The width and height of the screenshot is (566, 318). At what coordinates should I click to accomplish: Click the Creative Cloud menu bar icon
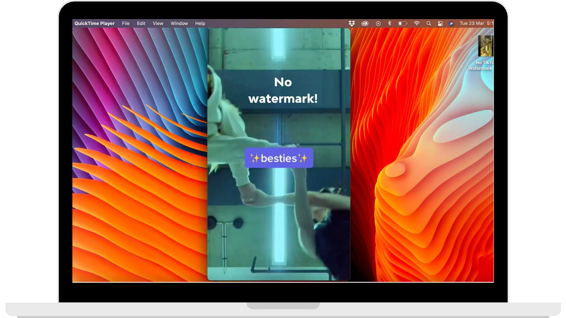coord(365,24)
